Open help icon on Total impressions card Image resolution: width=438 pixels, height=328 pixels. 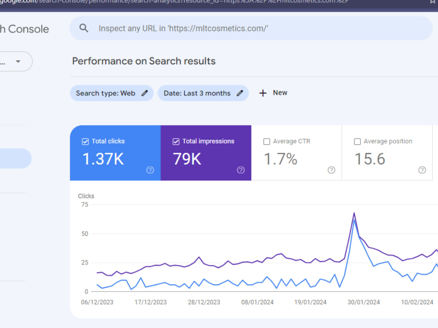241,170
